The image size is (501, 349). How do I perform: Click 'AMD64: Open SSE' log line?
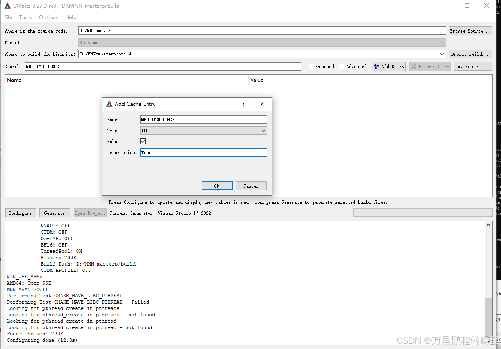click(29, 283)
